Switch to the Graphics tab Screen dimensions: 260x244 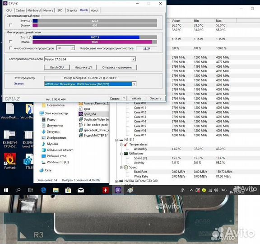72,10
